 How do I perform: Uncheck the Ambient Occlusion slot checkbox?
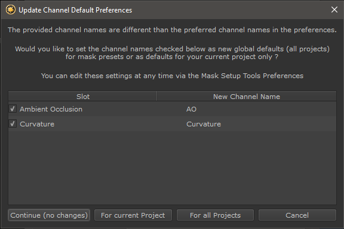[x=13, y=109]
